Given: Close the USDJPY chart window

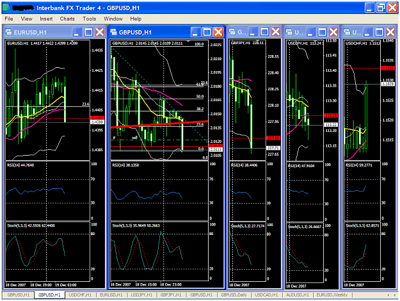Looking at the screenshot, I should tap(333, 32).
